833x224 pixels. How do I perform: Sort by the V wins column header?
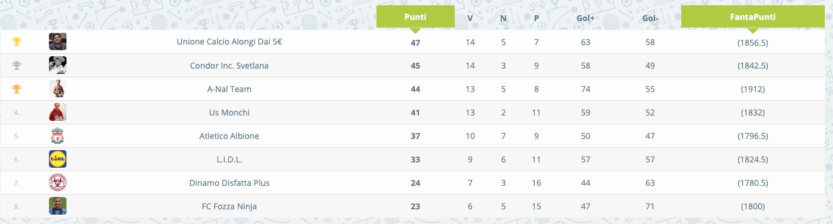coord(470,18)
